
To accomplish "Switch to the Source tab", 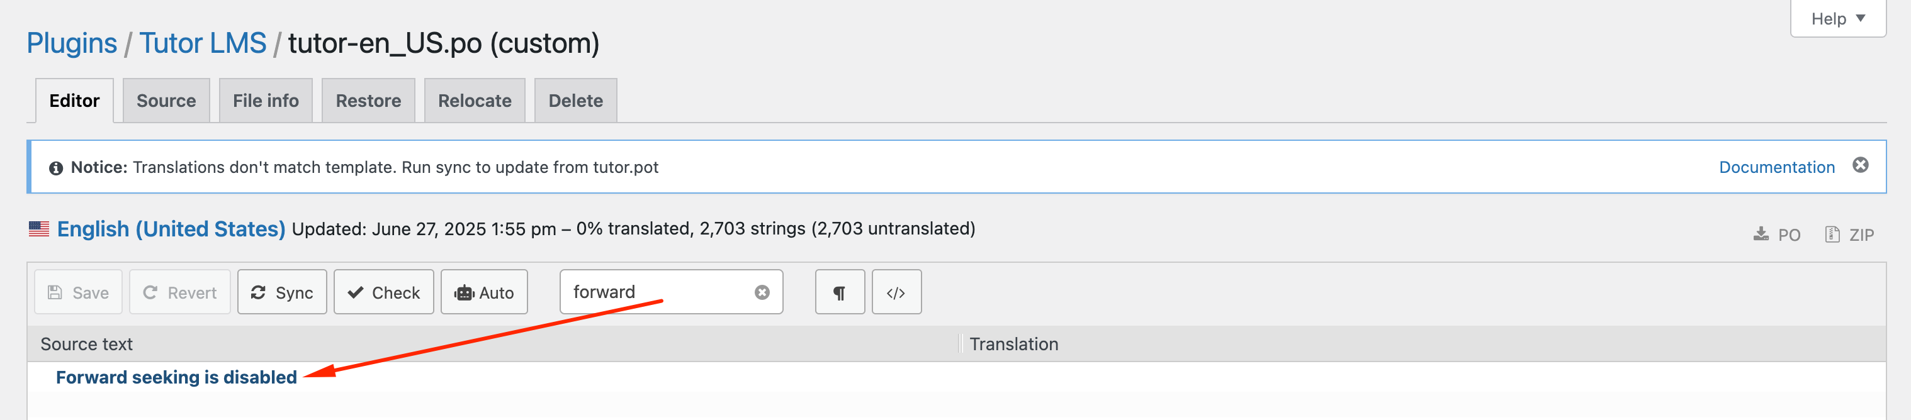I will tap(166, 101).
